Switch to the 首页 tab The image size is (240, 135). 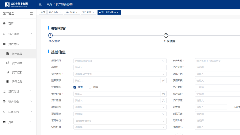43,12
